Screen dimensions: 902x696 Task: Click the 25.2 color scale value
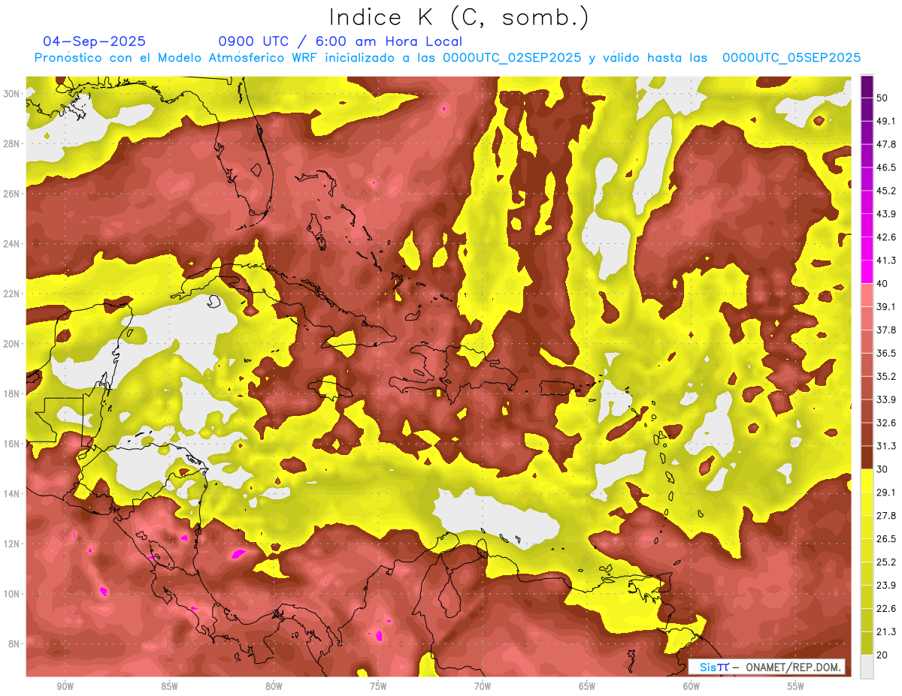[887, 562]
